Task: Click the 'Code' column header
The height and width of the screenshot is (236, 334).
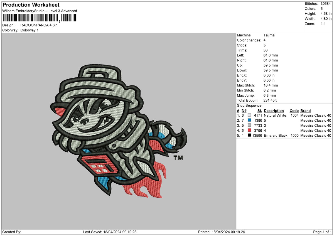Action: tap(294, 110)
